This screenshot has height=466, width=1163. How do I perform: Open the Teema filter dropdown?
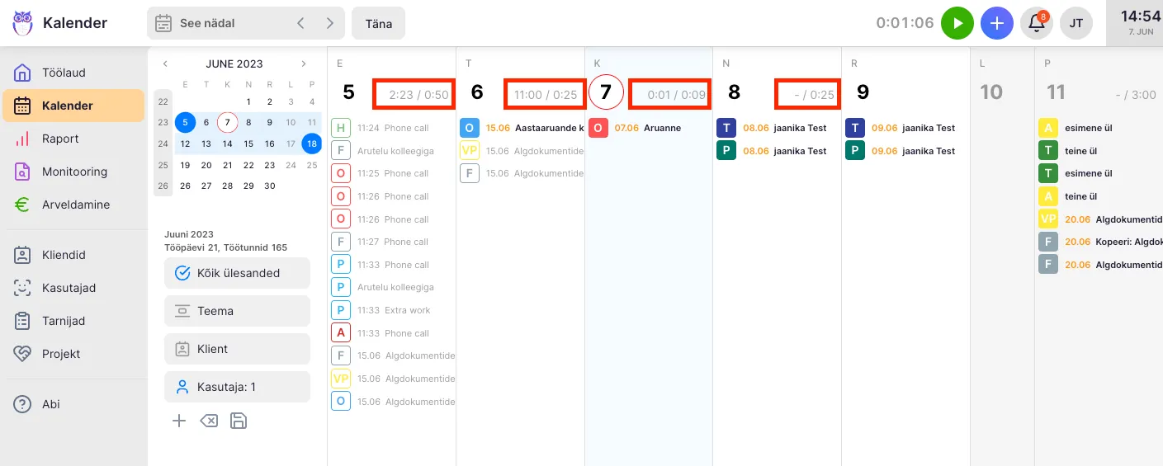click(237, 311)
